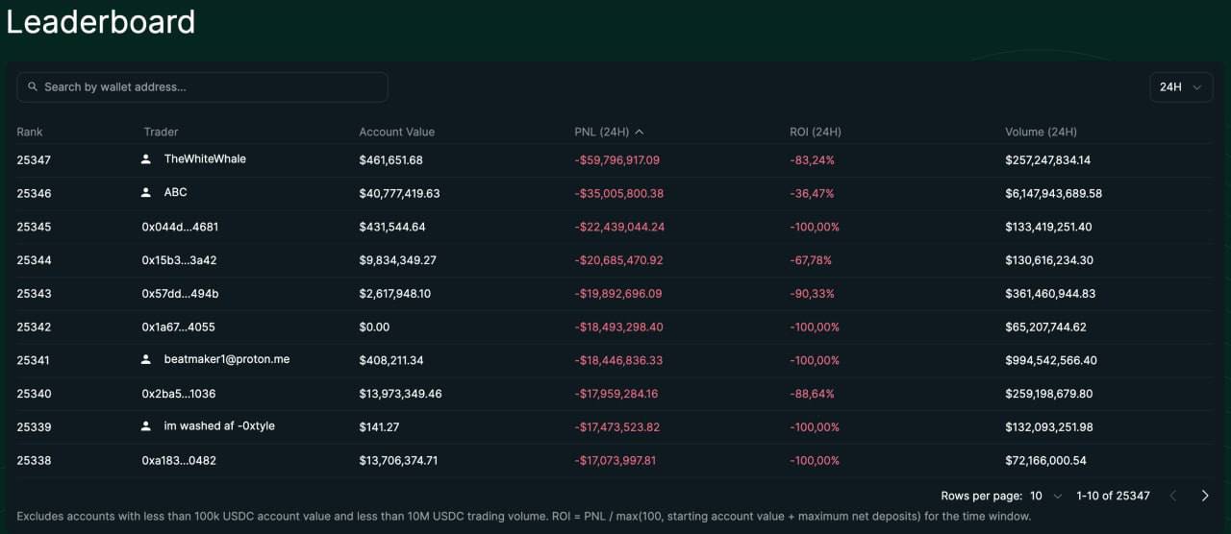Viewport: 1231px width, 534px height.
Task: Select trader 0x57dd...494b address
Action: [x=180, y=294]
